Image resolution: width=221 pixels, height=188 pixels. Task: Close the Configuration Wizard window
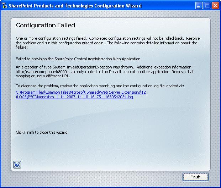(215, 6)
